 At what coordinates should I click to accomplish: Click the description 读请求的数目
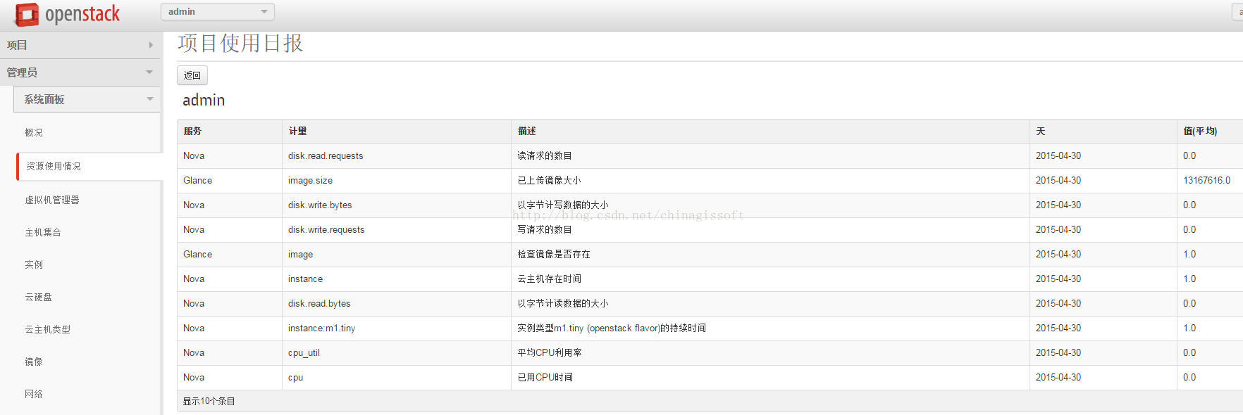545,156
